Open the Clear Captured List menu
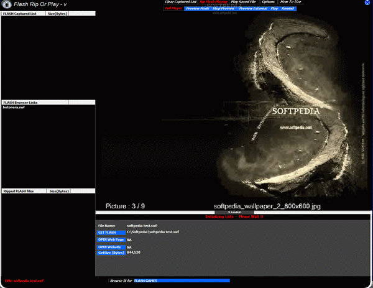The height and width of the screenshot is (288, 373). pos(180,2)
